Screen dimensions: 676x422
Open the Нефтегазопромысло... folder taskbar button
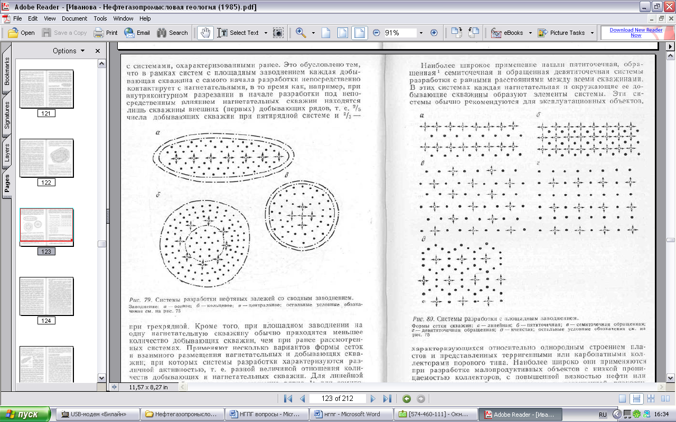182,414
